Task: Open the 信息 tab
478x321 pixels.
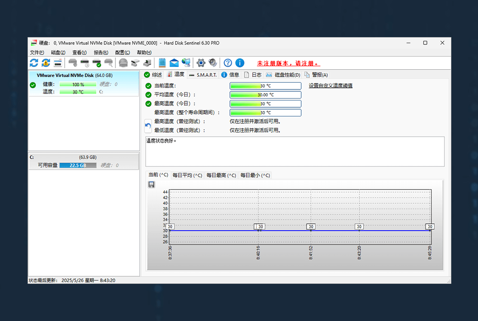Action: [230, 75]
